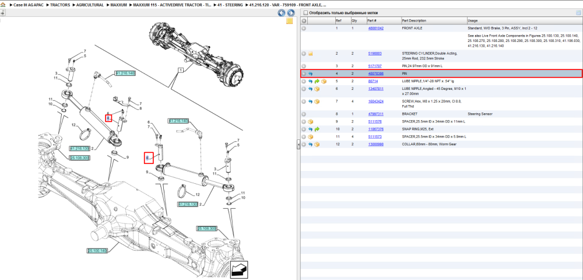Click the blue arrow icon on the COLLAR row
Image resolution: width=583 pixels, height=280 pixels.
311,144
